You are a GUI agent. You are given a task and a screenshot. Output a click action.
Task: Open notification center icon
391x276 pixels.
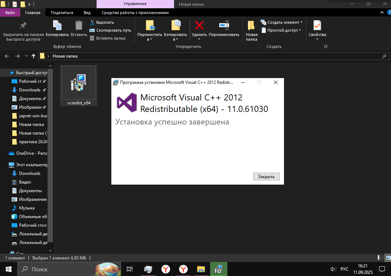point(382,269)
